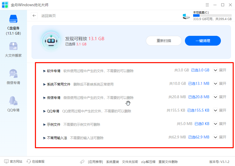Screen dimensions: 235x166
Task: Click 展开 on the 不常用输入法 row
Action: click(223, 137)
